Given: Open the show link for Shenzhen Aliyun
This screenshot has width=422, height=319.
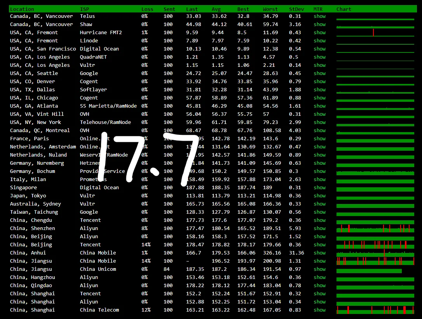Looking at the screenshot, I should pyautogui.click(x=319, y=228).
